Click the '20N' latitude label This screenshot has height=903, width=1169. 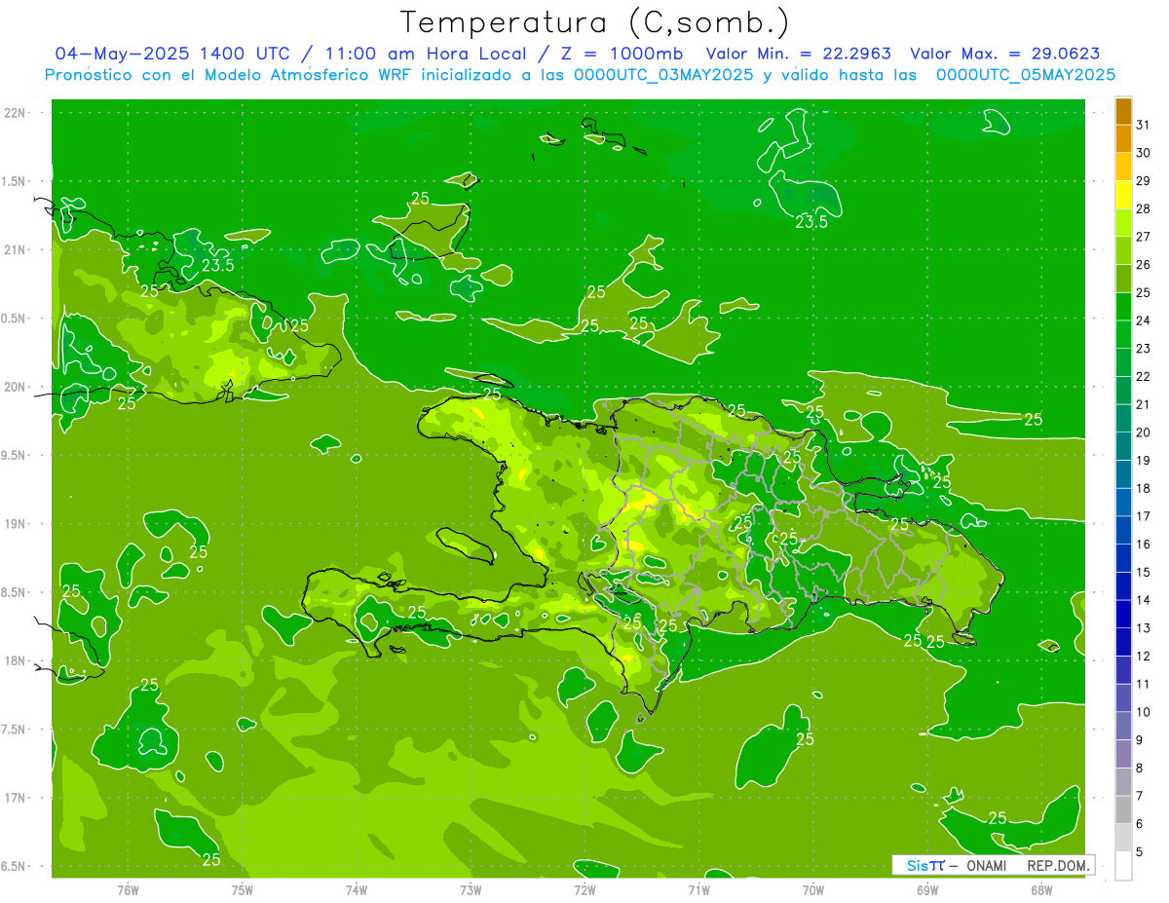click(x=16, y=387)
